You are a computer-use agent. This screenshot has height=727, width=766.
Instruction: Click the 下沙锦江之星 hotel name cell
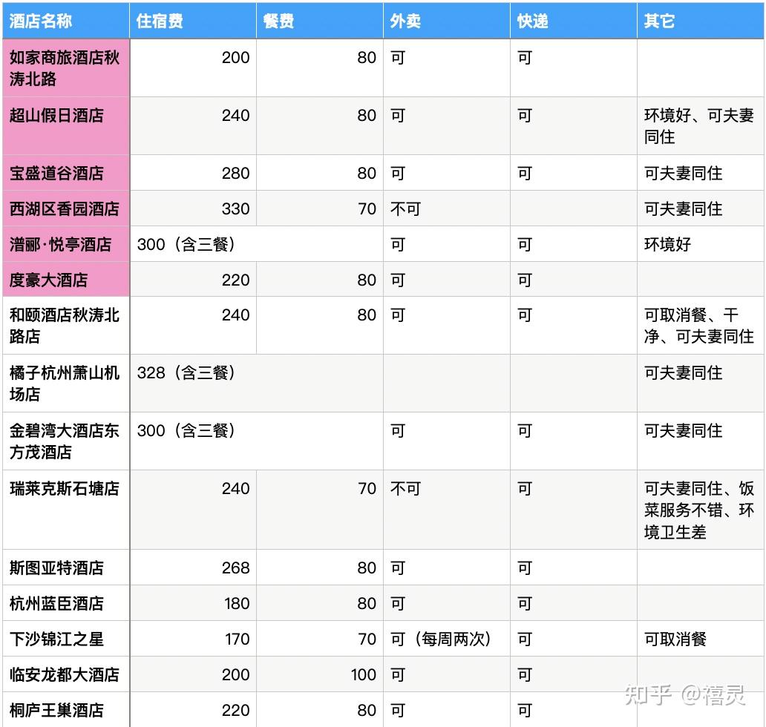tap(66, 639)
